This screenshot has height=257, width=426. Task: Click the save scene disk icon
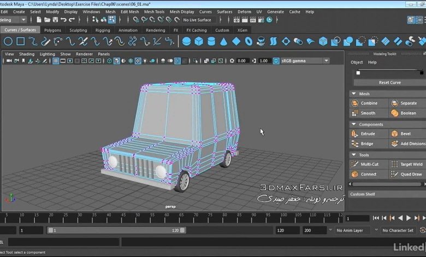[x=55, y=20]
